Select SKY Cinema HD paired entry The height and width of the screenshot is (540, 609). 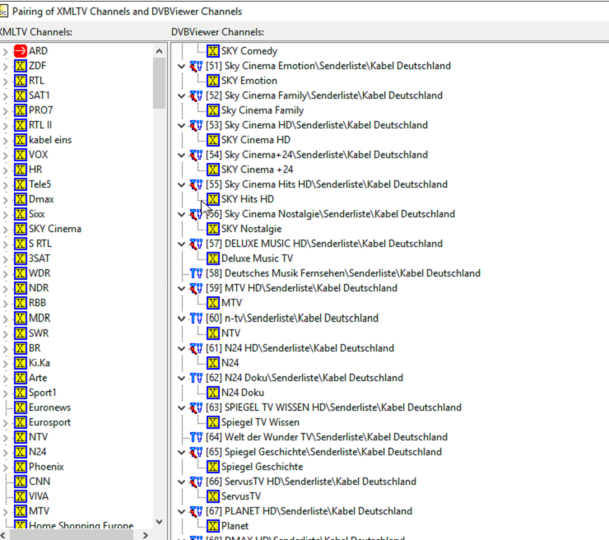coord(256,140)
